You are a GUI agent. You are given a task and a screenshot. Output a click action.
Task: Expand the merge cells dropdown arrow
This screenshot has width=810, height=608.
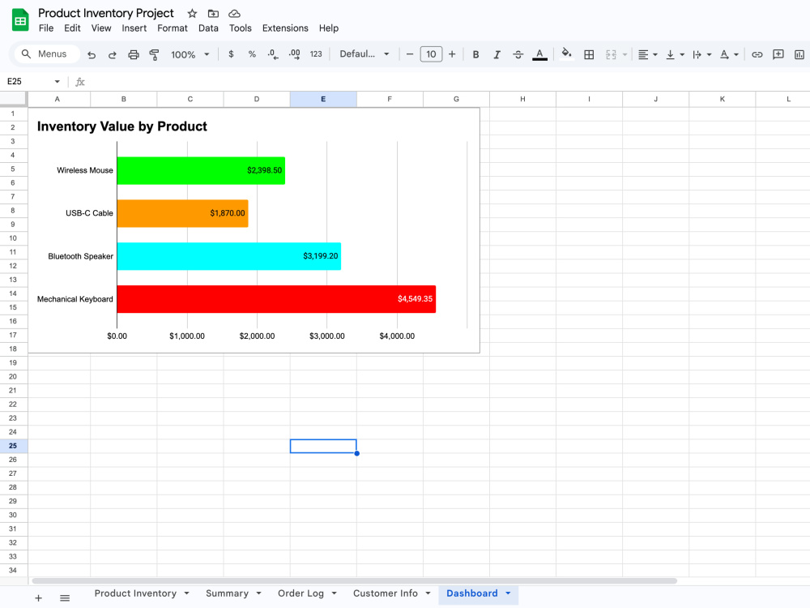point(625,54)
